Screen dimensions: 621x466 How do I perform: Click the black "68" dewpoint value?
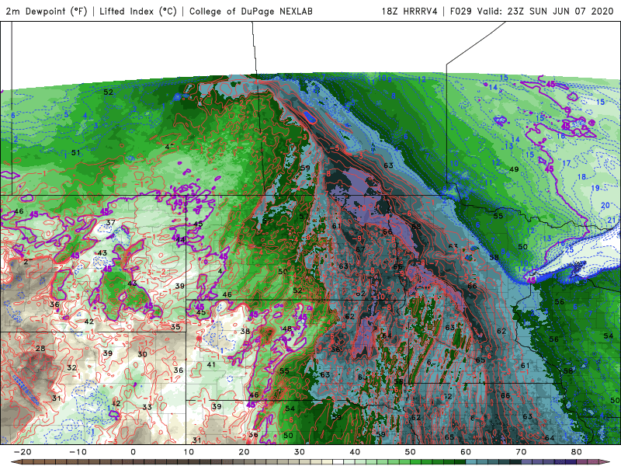(x=416, y=227)
